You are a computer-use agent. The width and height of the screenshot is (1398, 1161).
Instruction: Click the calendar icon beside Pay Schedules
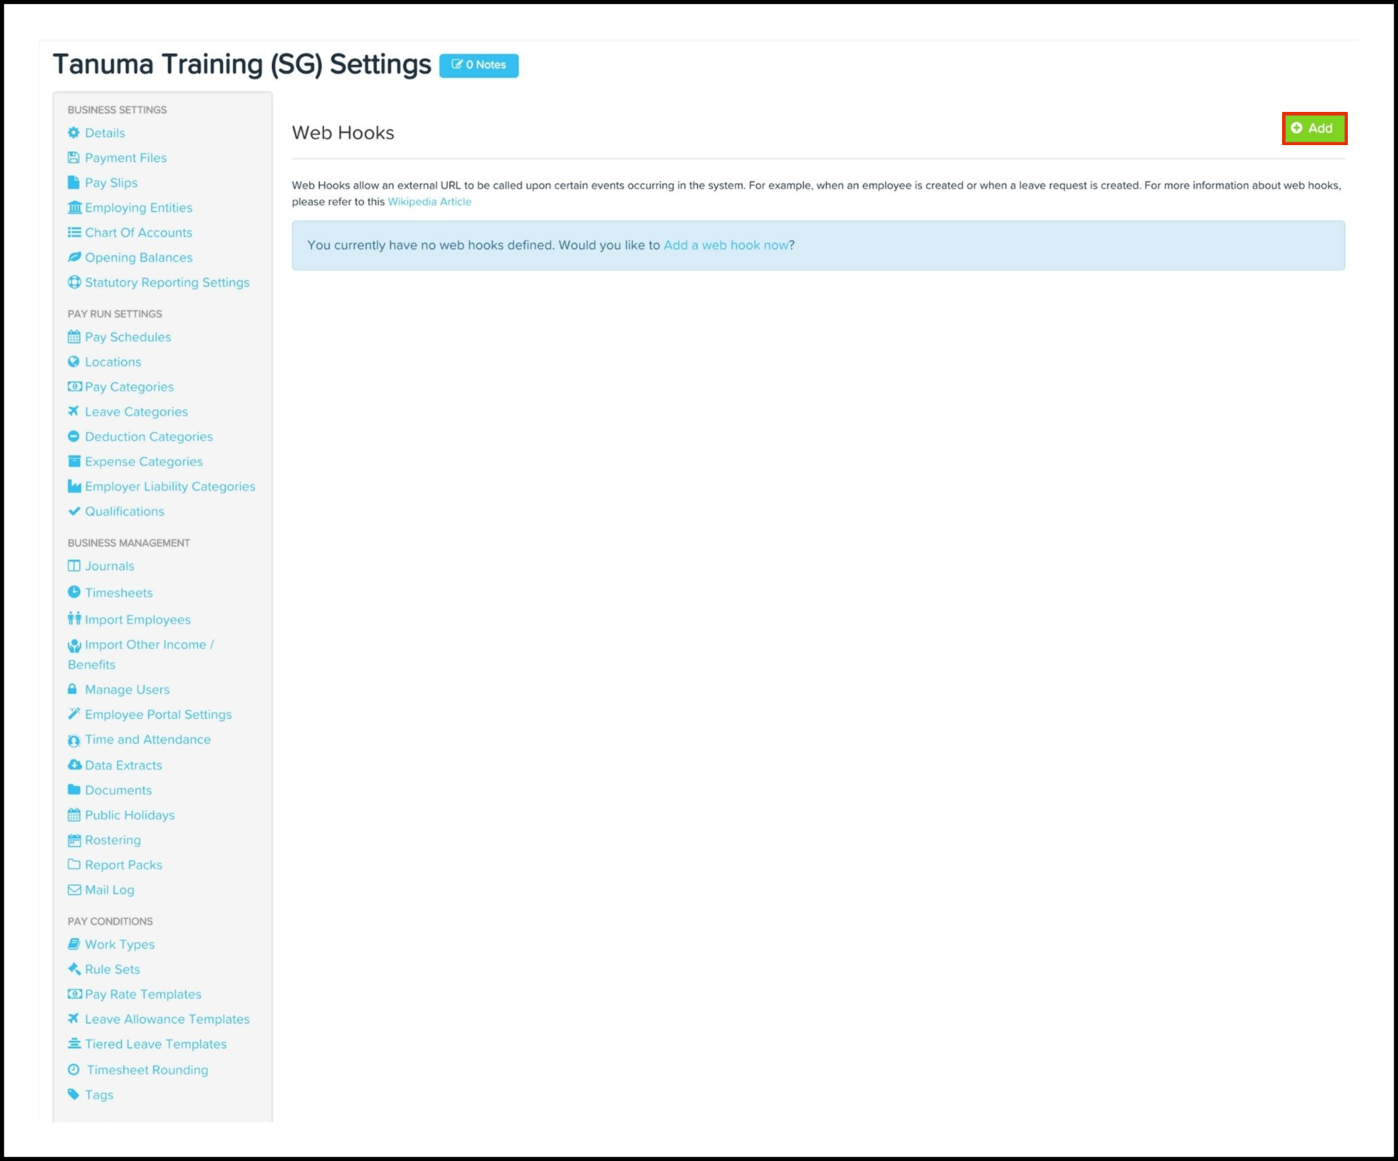click(x=74, y=337)
